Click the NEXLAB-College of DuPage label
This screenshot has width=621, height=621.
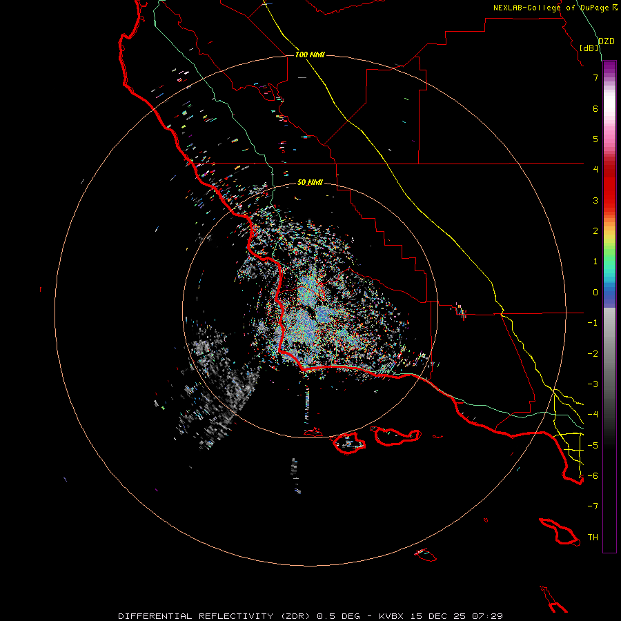coord(555,8)
